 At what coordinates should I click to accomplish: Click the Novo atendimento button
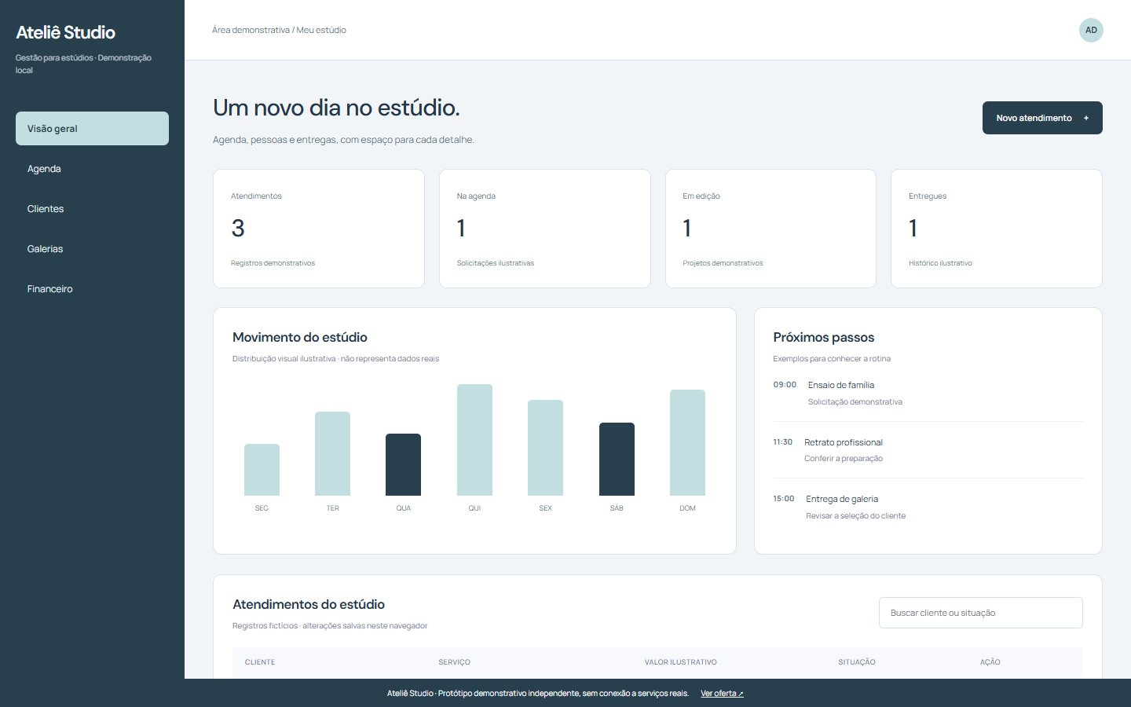(1042, 118)
